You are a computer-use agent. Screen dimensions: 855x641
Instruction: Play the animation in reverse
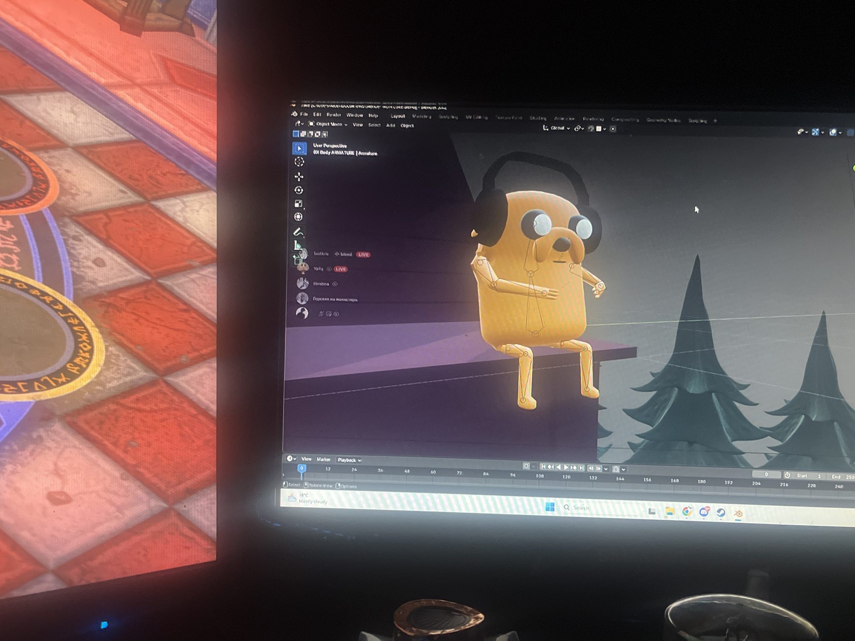coord(558,467)
